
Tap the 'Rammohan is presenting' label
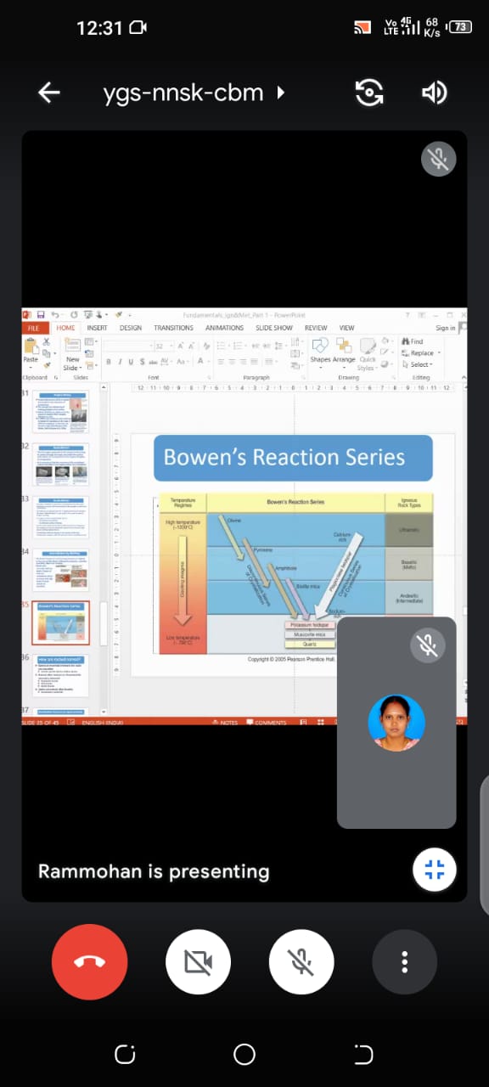point(154,871)
